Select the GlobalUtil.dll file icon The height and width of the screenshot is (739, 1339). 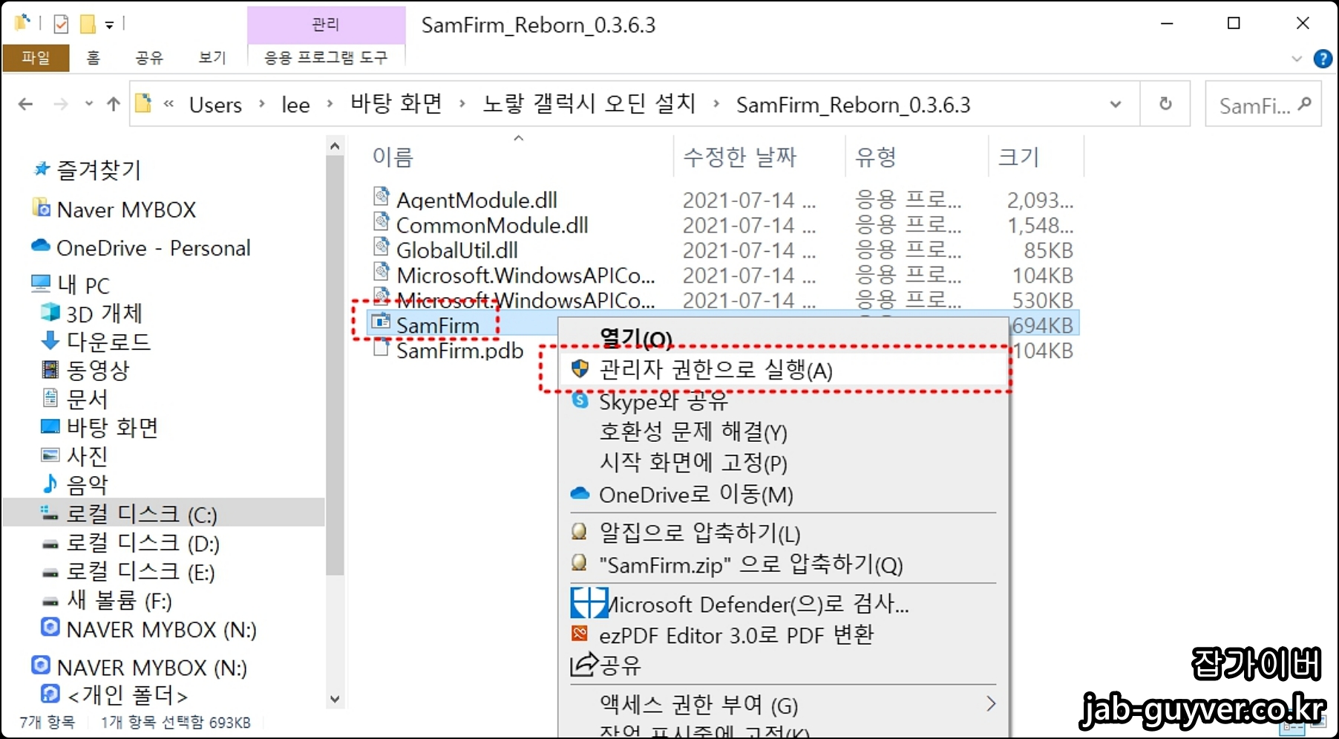pos(381,247)
